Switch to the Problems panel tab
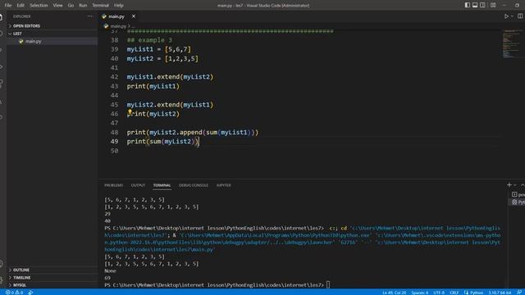This screenshot has height=295, width=525. coord(113,185)
